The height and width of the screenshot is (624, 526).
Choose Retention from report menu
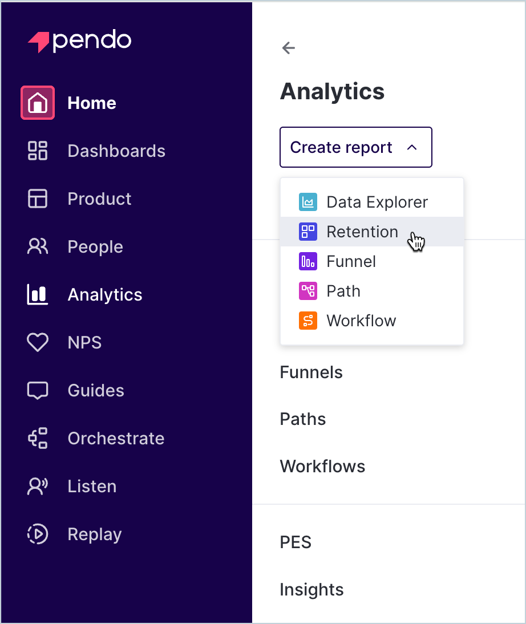(372, 232)
